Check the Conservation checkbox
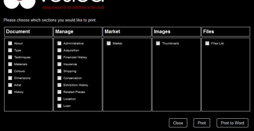This screenshot has height=131, width=254. click(60, 78)
